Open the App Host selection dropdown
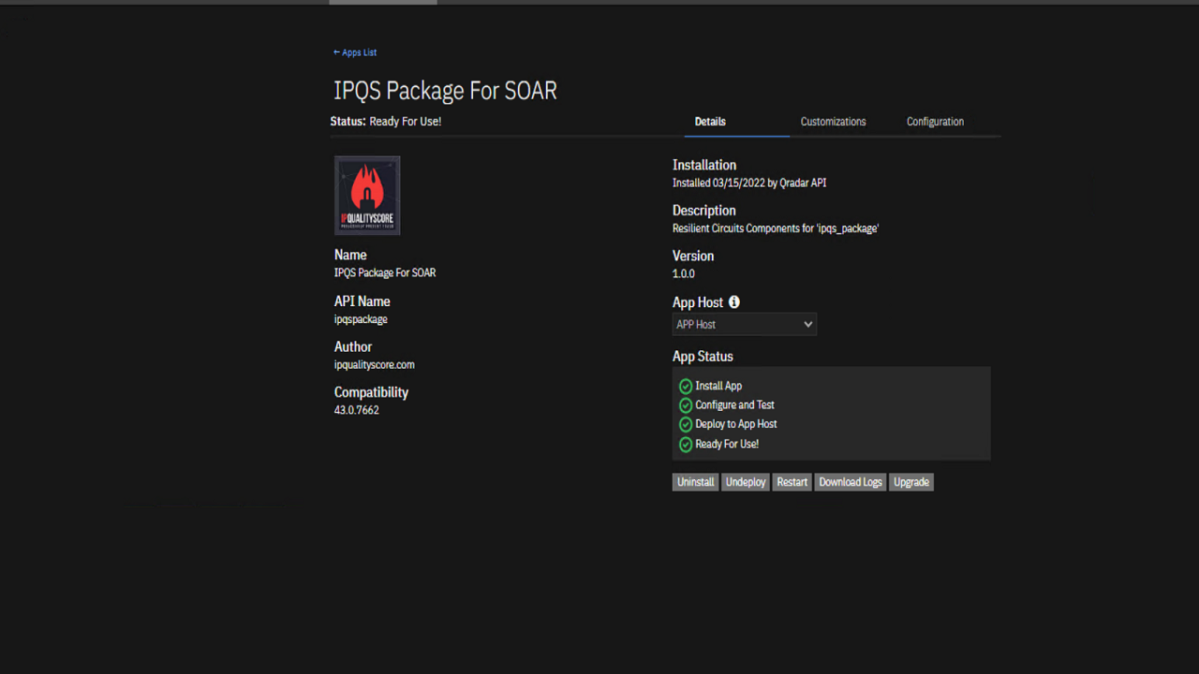This screenshot has width=1199, height=674. tap(744, 324)
